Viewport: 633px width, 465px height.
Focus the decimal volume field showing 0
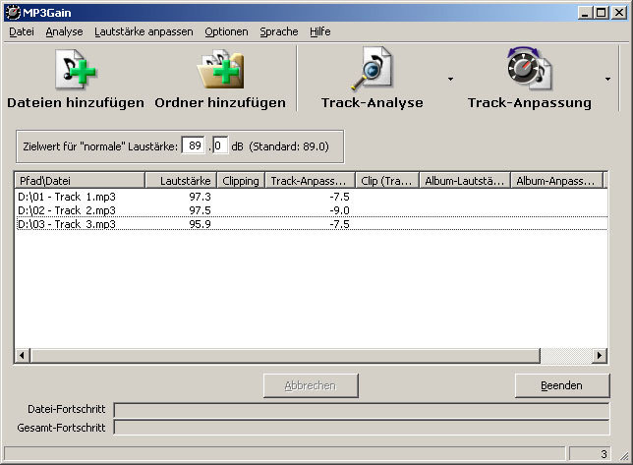[x=220, y=145]
